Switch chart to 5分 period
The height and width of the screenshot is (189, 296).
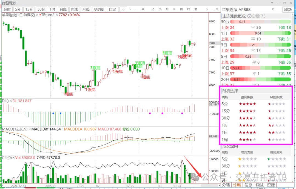(18, 9)
